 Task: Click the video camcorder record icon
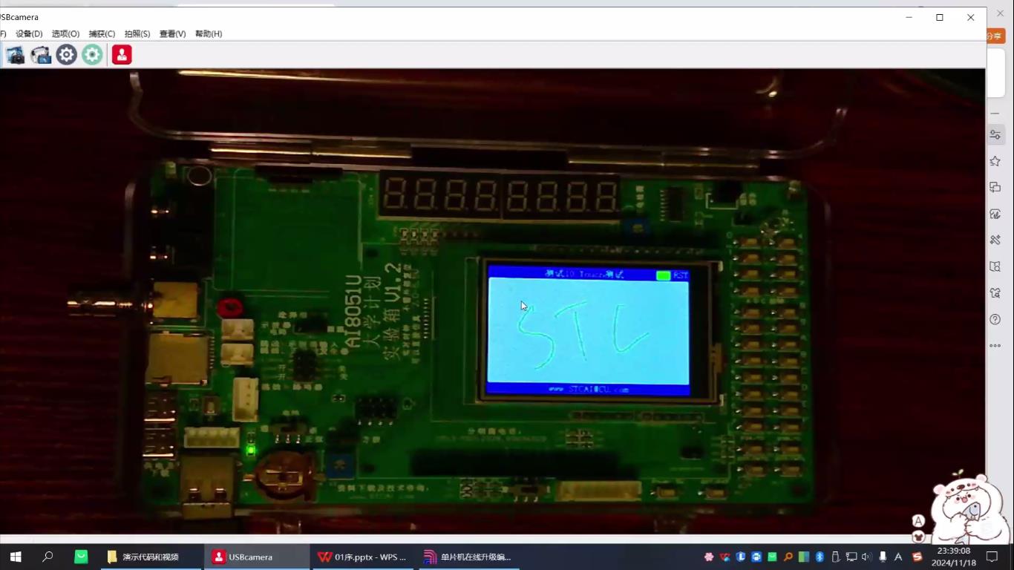click(41, 55)
